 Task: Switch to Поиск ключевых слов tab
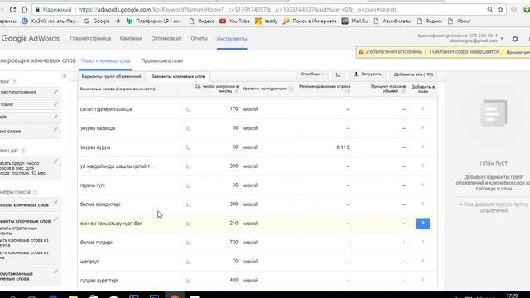coord(106,60)
